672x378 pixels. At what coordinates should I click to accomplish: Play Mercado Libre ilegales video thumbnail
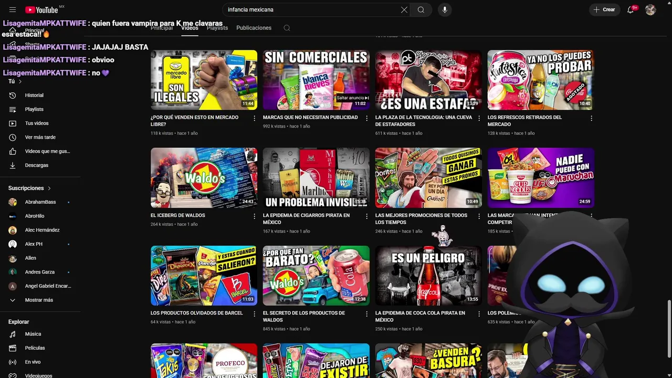(x=204, y=80)
